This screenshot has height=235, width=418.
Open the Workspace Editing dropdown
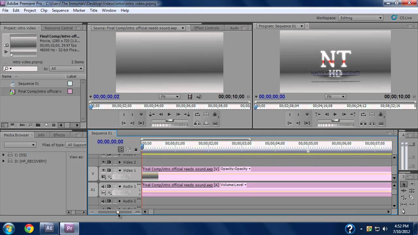tap(361, 18)
